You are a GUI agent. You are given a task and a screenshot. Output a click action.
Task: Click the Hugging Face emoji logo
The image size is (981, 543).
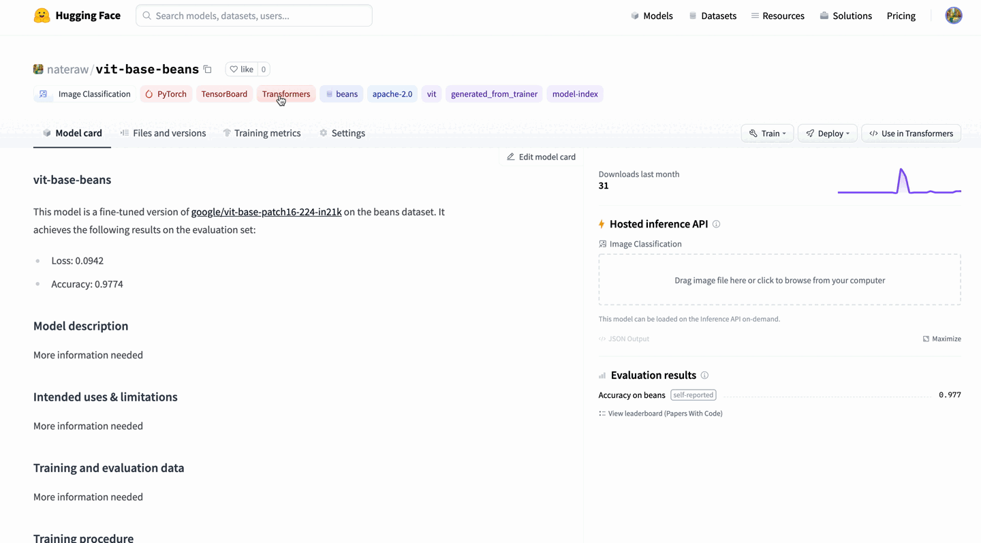click(x=42, y=16)
